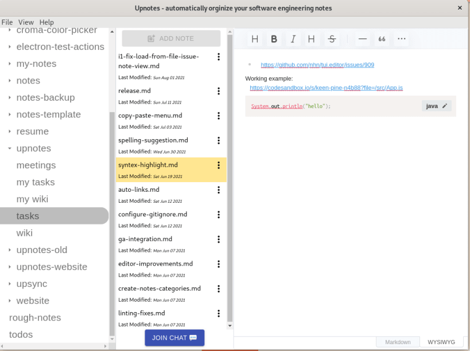
Task: Expand the notes-template folder
Action: tap(10, 115)
